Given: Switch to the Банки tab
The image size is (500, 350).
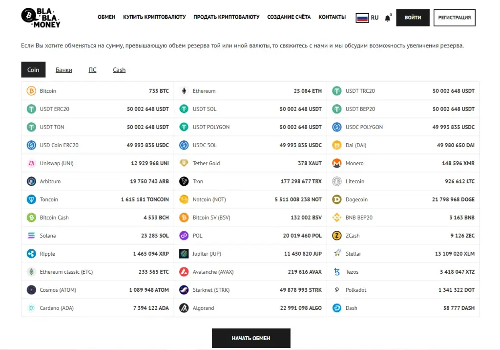Looking at the screenshot, I should pyautogui.click(x=64, y=70).
